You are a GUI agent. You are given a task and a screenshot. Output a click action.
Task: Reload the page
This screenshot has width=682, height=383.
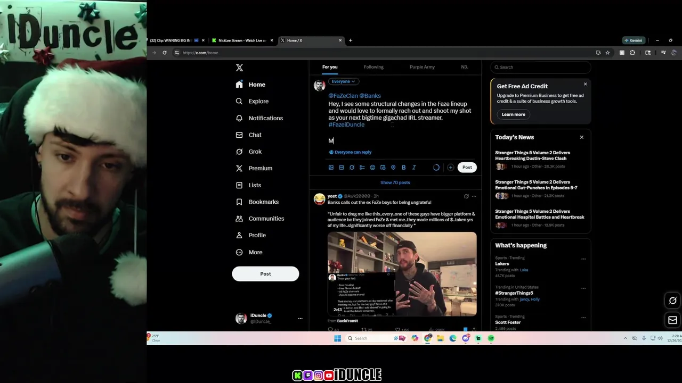pos(165,53)
